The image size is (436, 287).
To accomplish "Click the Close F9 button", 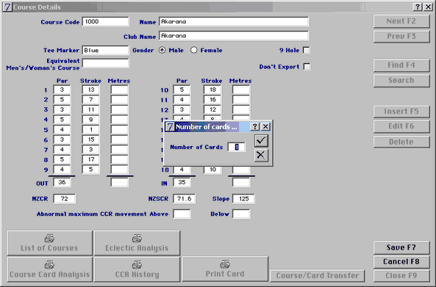I will (401, 275).
